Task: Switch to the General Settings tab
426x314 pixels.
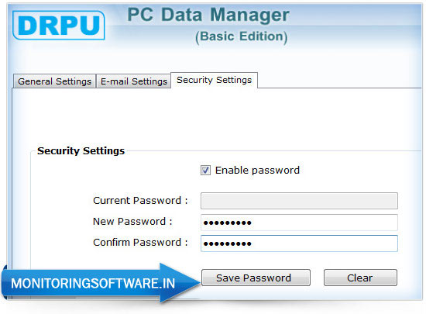Action: 54,81
